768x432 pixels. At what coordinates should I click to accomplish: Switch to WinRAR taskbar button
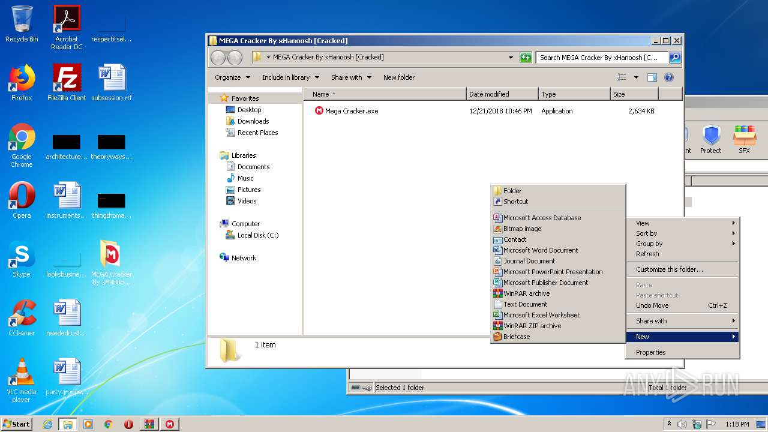149,424
